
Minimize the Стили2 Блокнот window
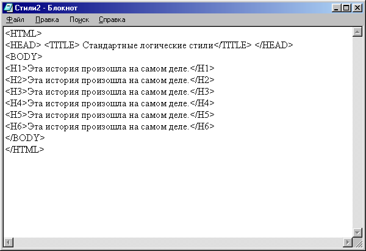tap(336, 8)
